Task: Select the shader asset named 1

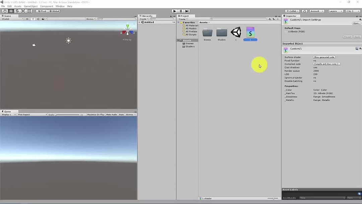Action: [x=250, y=33]
